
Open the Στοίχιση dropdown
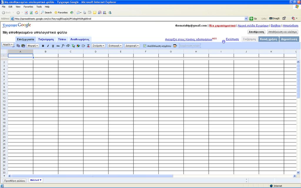pos(98,46)
